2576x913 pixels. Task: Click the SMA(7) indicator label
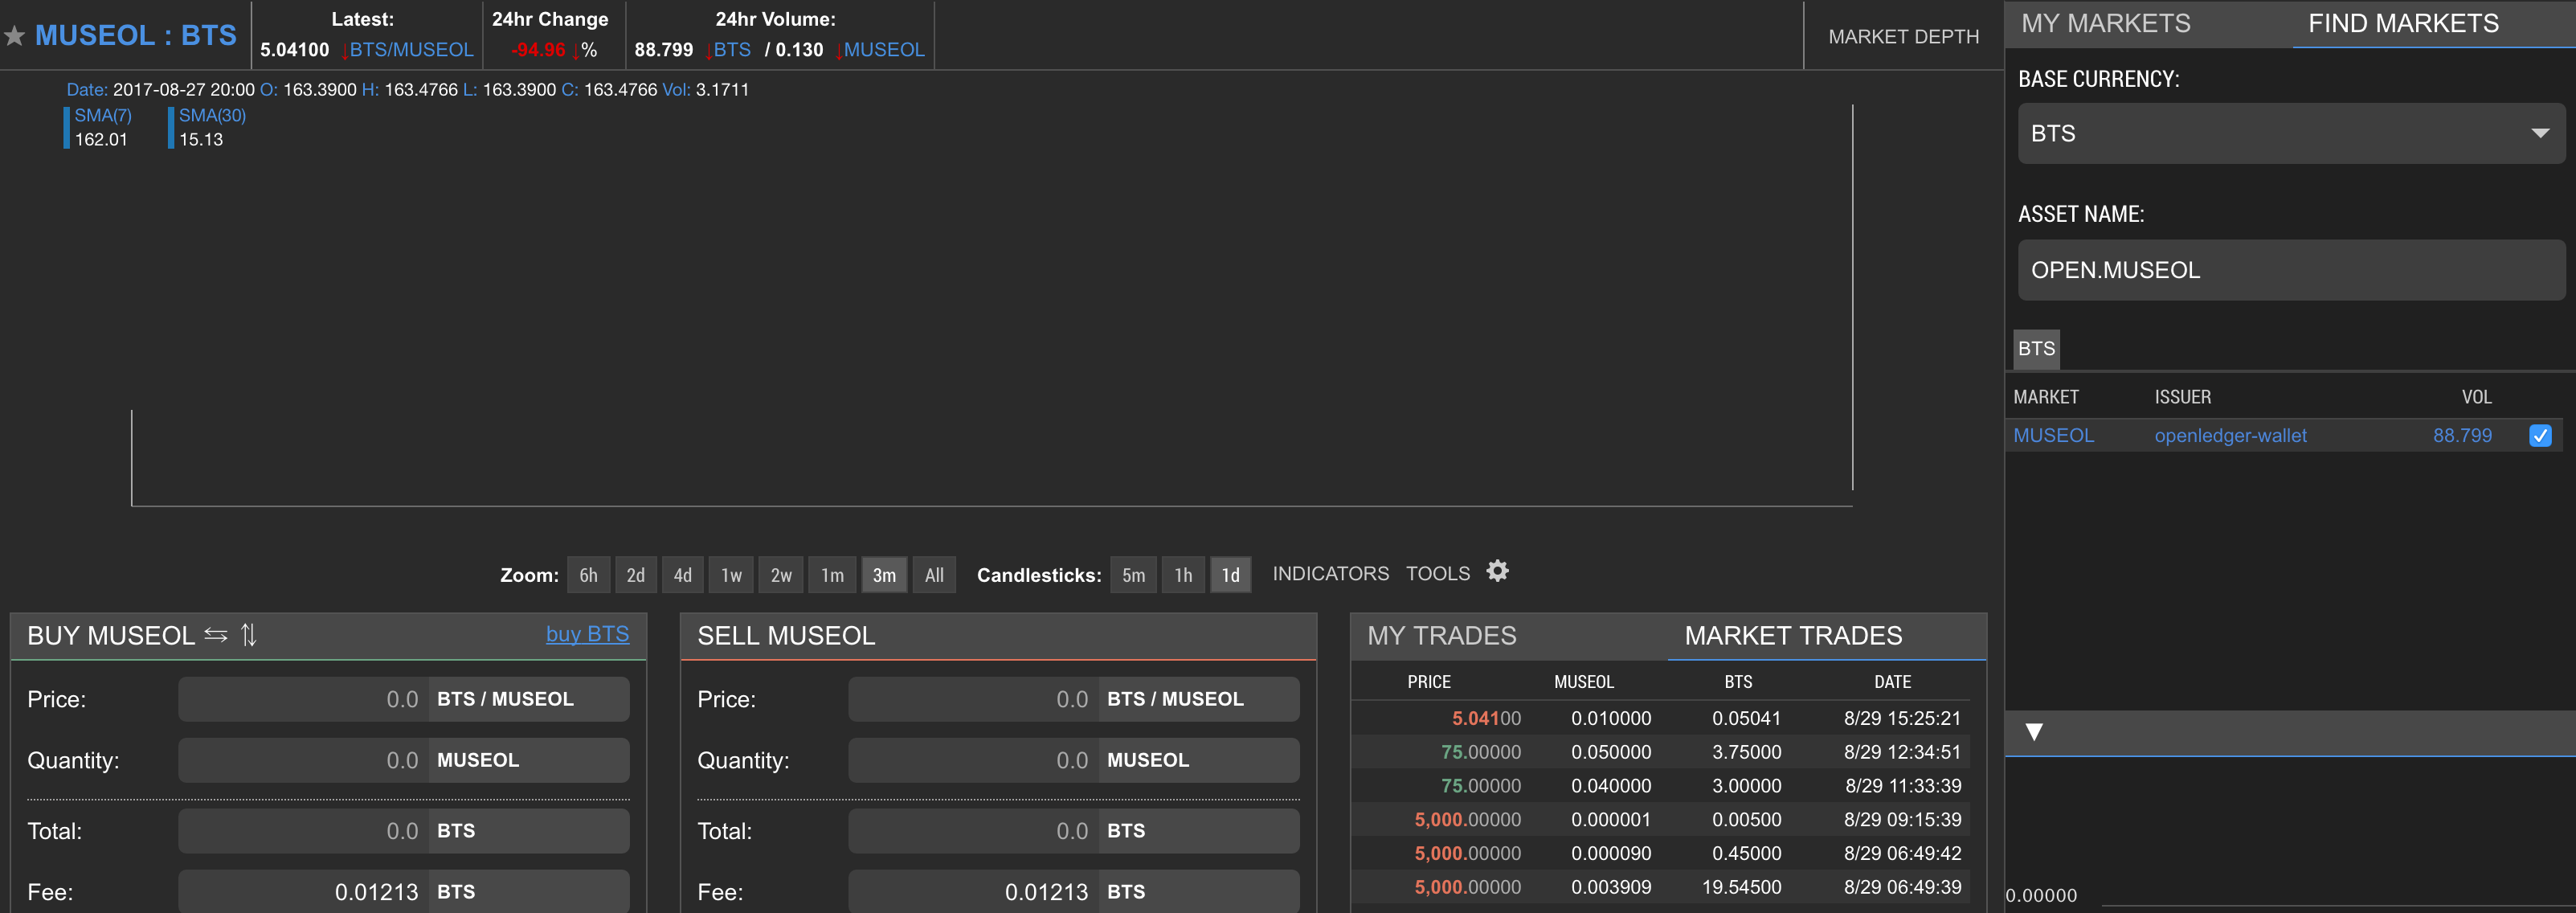click(x=103, y=116)
